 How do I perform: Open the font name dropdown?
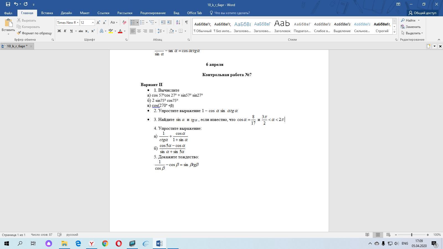tap(78, 23)
